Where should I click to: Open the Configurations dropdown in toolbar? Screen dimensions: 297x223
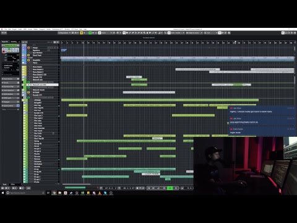64,33
